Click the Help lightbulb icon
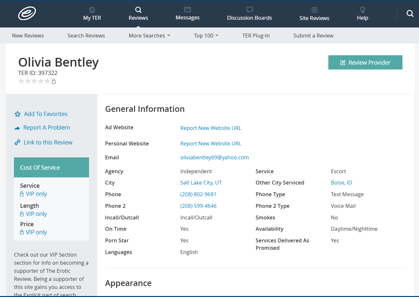Screen dimensions: 419x297 tap(363, 10)
